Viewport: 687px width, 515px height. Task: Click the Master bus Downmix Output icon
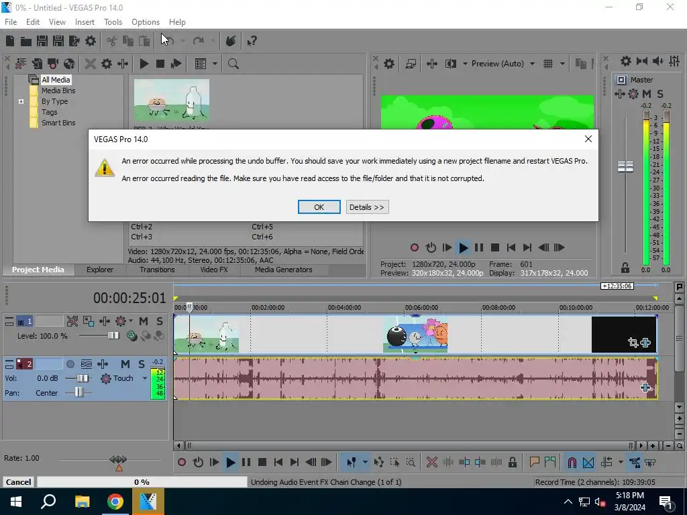642,61
